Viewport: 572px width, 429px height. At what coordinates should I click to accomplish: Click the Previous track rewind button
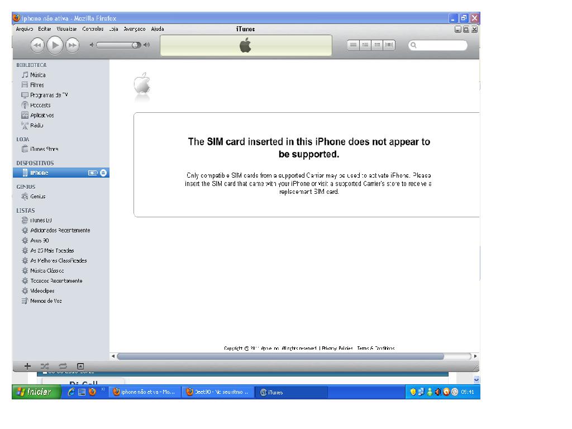(37, 45)
